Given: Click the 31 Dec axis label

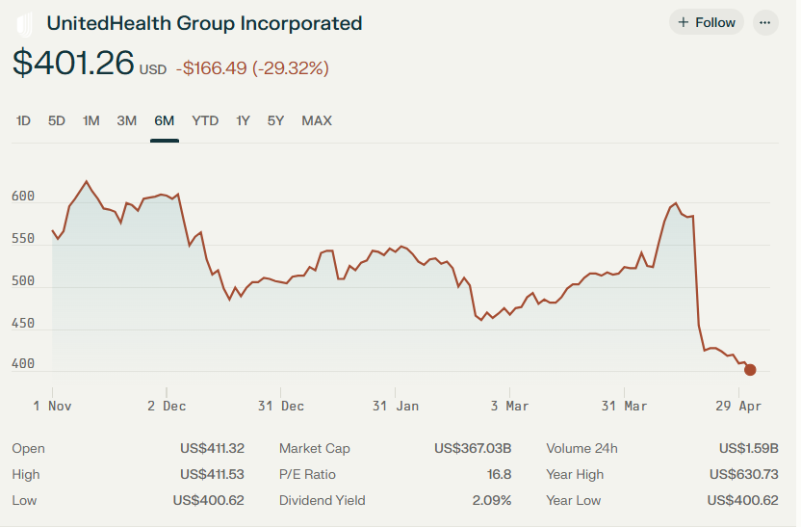Looking at the screenshot, I should tap(281, 406).
